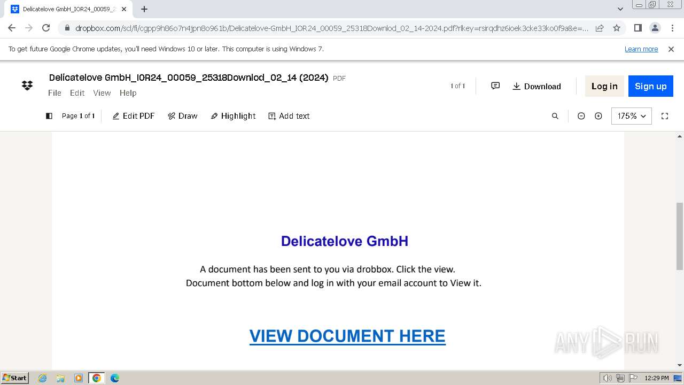This screenshot has width=684, height=385.
Task: Open the Windows Start menu
Action: (15, 378)
